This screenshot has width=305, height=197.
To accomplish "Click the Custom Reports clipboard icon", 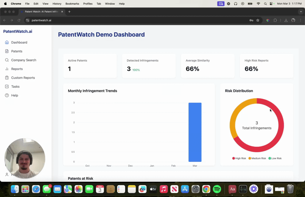I will coord(7,78).
